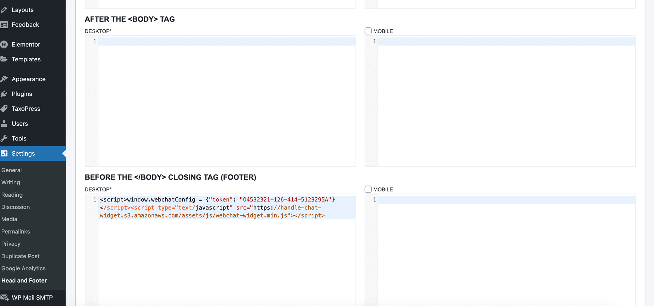This screenshot has height=306, width=654.
Task: Click the Feedback form icon
Action: 4,25
